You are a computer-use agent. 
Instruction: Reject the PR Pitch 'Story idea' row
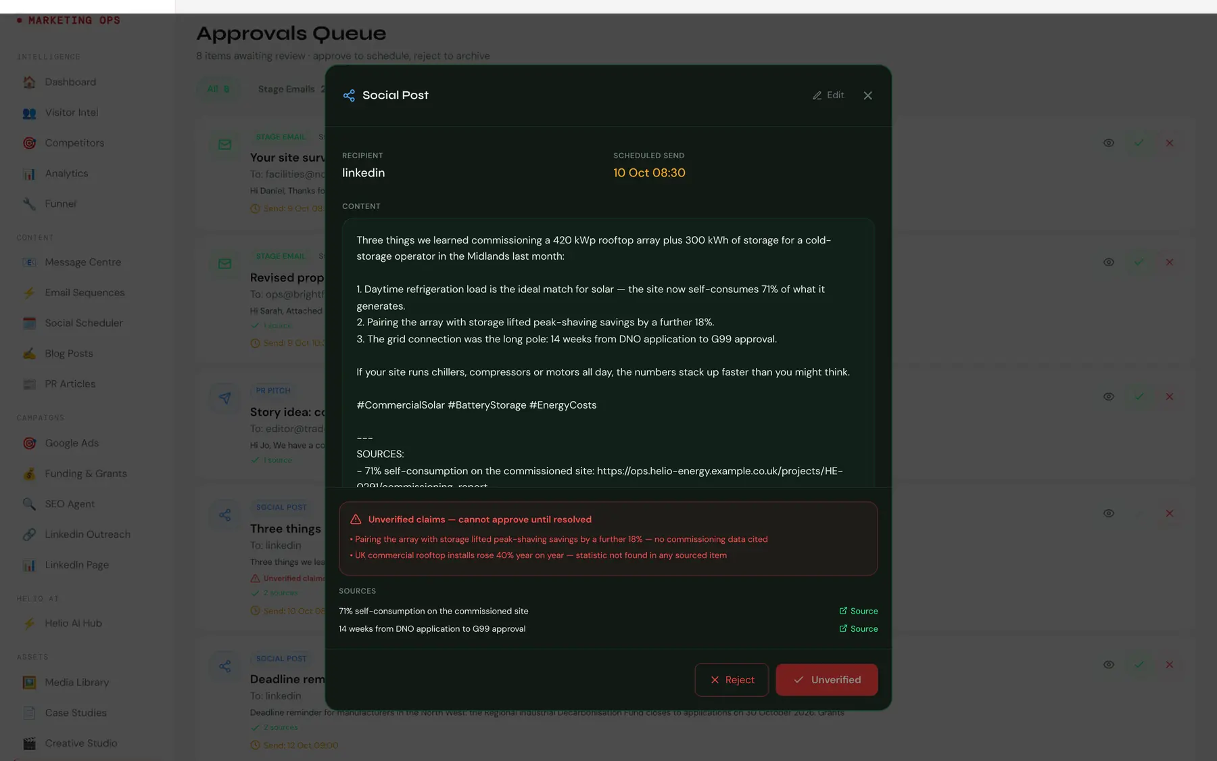click(1170, 396)
